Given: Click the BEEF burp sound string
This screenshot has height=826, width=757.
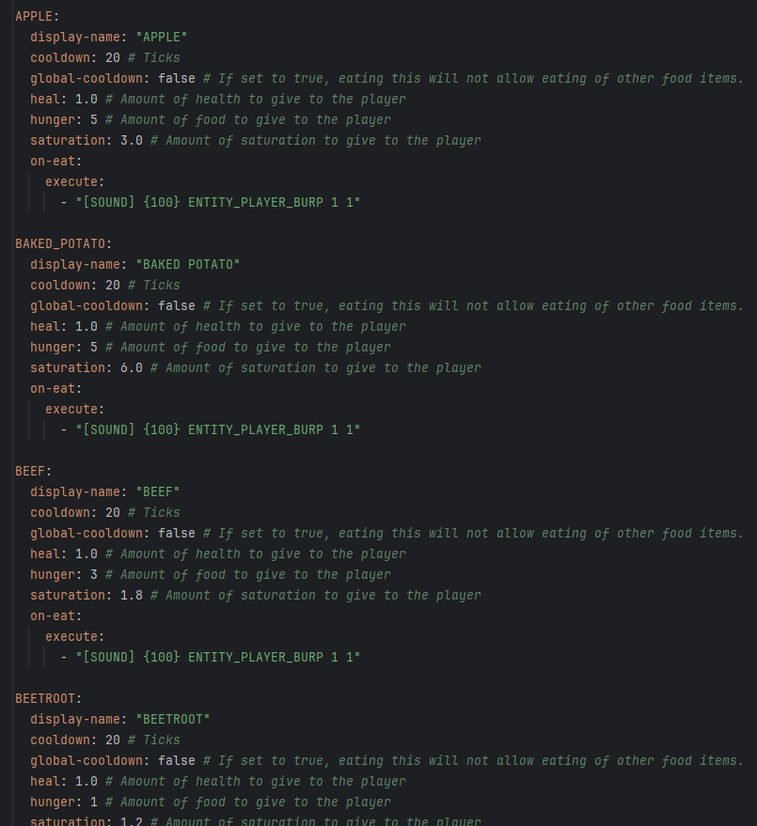Looking at the screenshot, I should point(218,658).
